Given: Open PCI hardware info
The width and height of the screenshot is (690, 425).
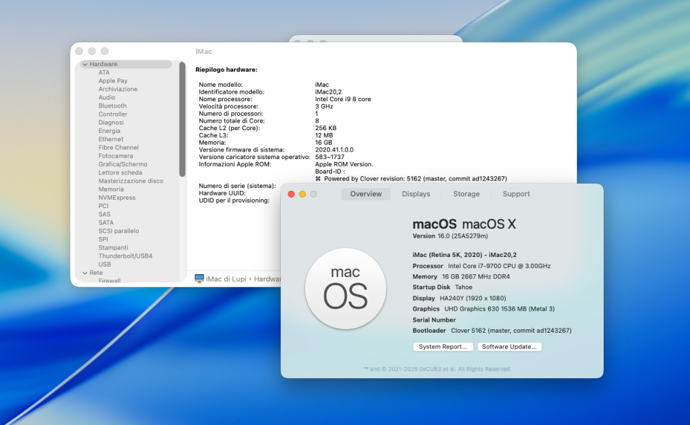Looking at the screenshot, I should point(103,206).
